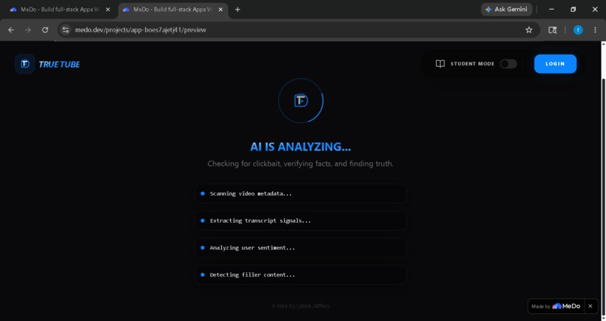The width and height of the screenshot is (606, 321).
Task: Open the 'Made by MeDo' badge
Action: click(556, 306)
